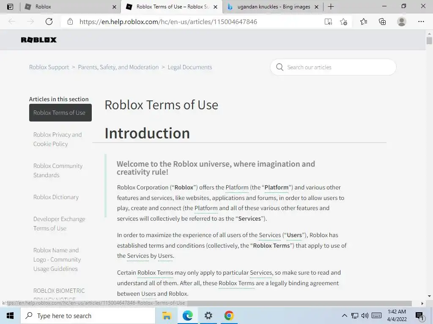The width and height of the screenshot is (433, 324).
Task: Click the profile avatar icon
Action: (402, 22)
